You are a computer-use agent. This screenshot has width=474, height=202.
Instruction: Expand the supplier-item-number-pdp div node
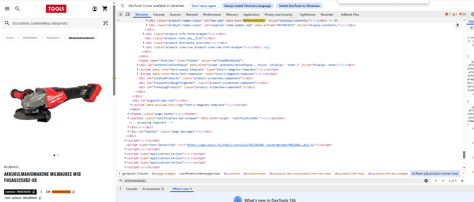pos(147,25)
